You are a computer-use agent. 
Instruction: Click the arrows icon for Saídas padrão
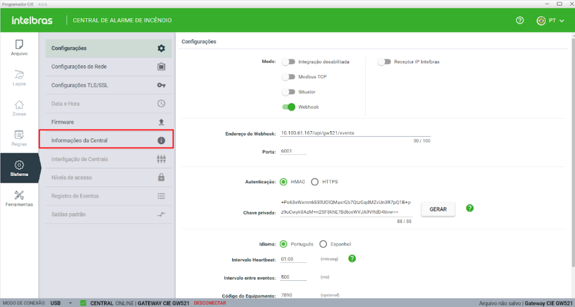pos(161,214)
